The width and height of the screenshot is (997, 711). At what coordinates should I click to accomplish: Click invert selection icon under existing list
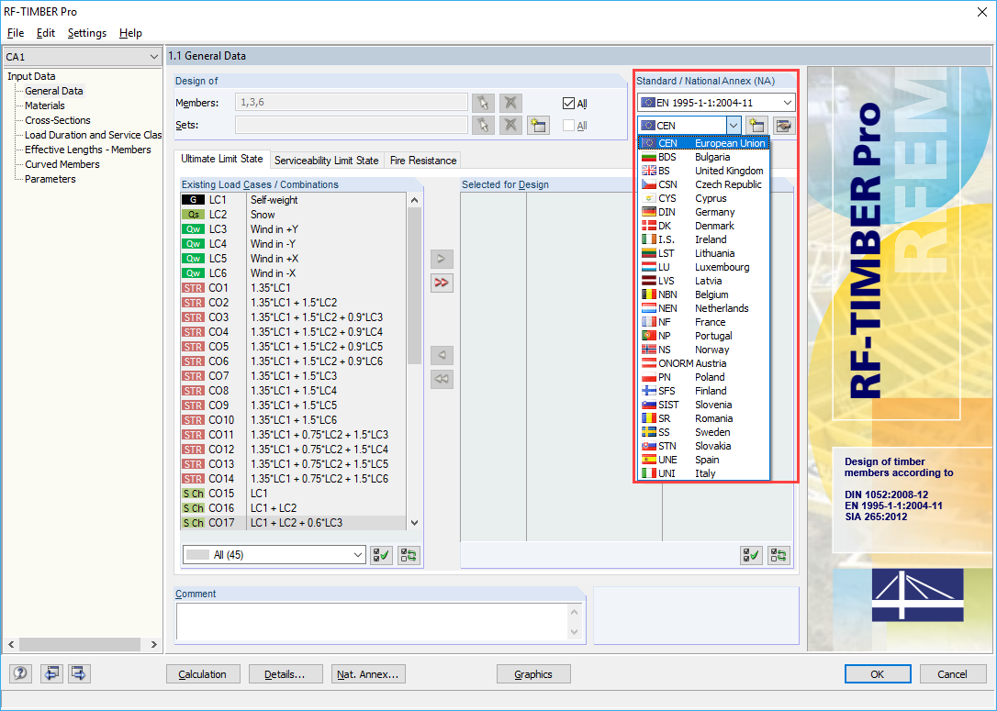point(409,555)
